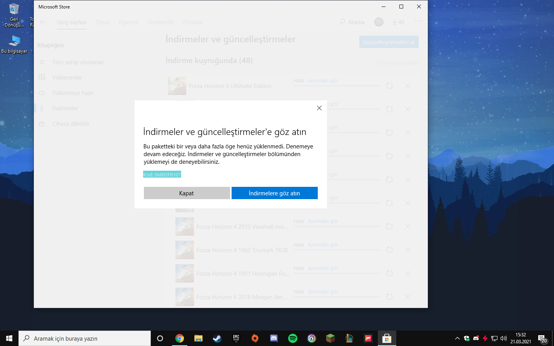Click the account profile avatar
The width and height of the screenshot is (554, 346).
click(x=379, y=22)
